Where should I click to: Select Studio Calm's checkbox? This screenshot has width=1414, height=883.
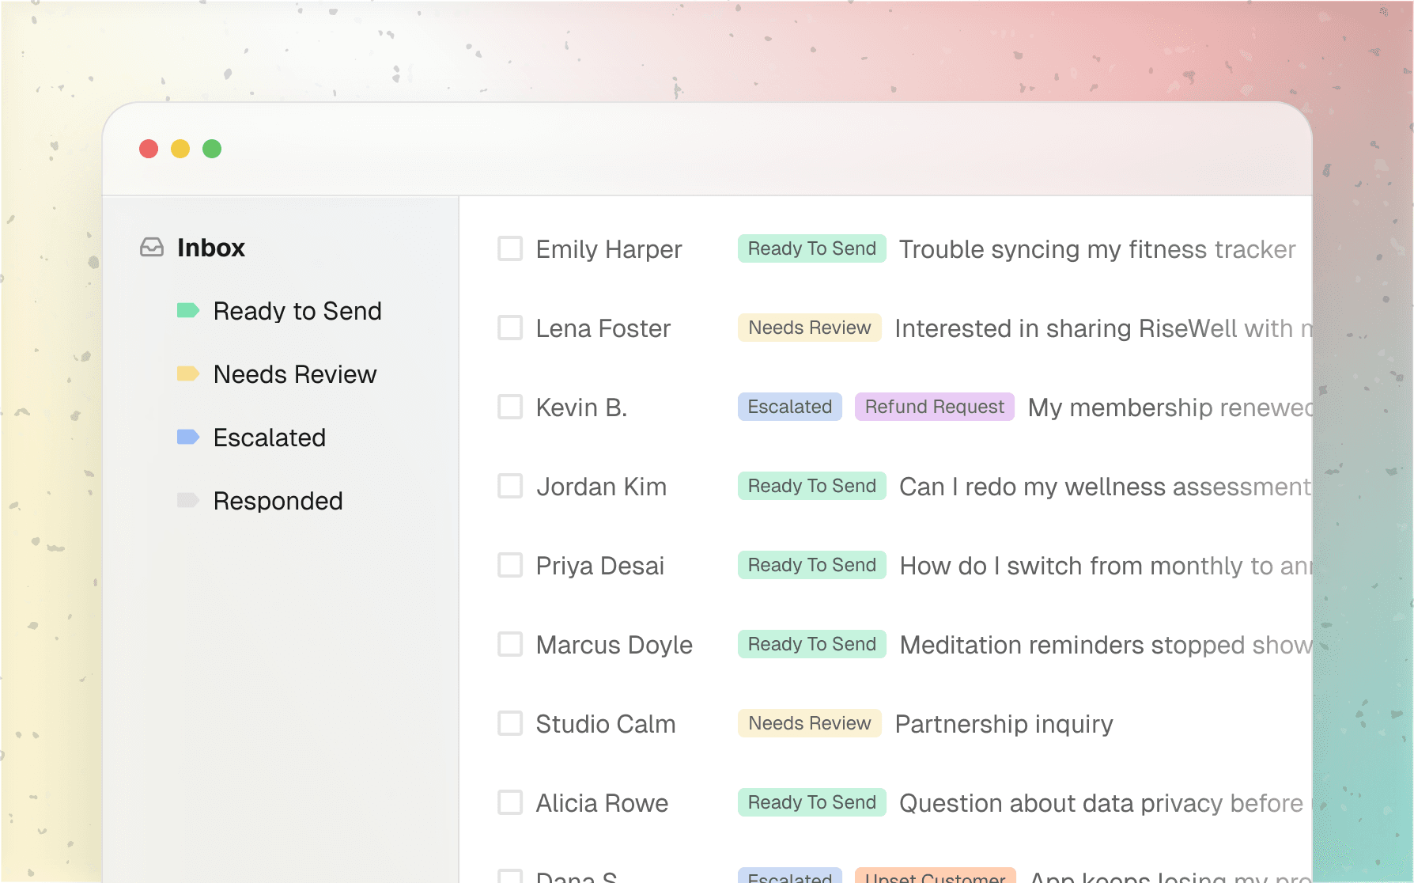tap(509, 723)
